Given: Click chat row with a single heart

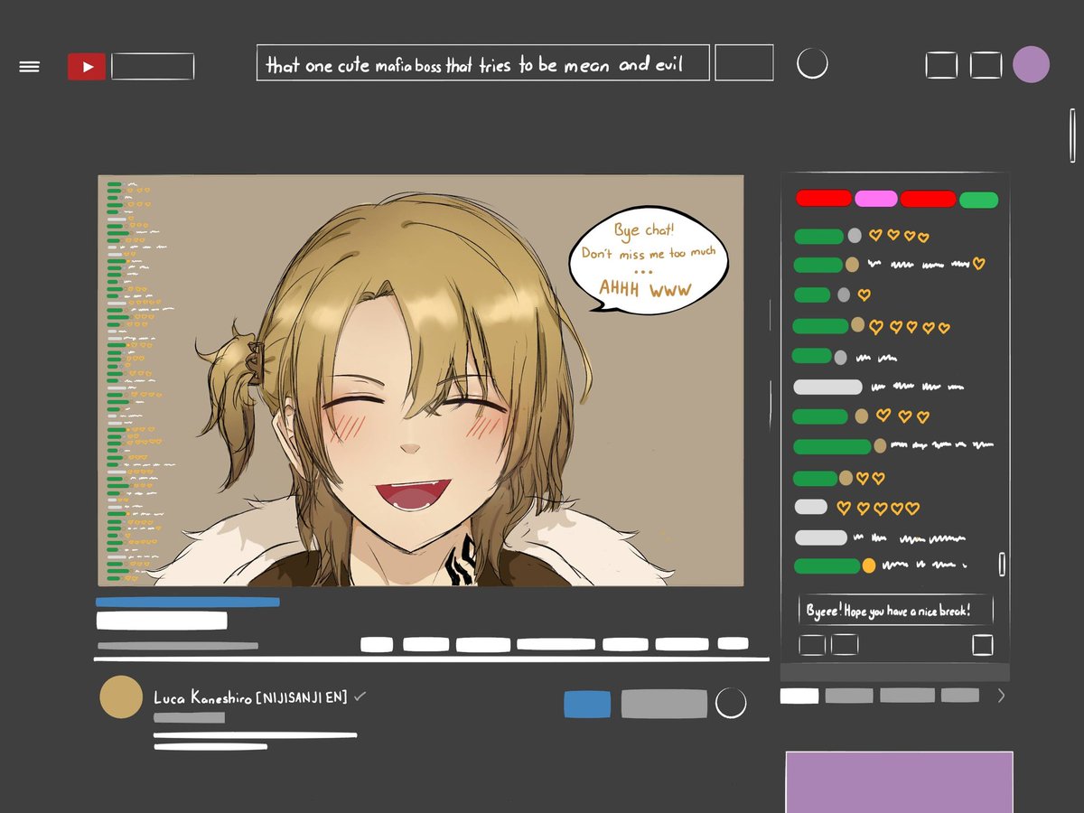Looking at the screenshot, I should pos(832,294).
